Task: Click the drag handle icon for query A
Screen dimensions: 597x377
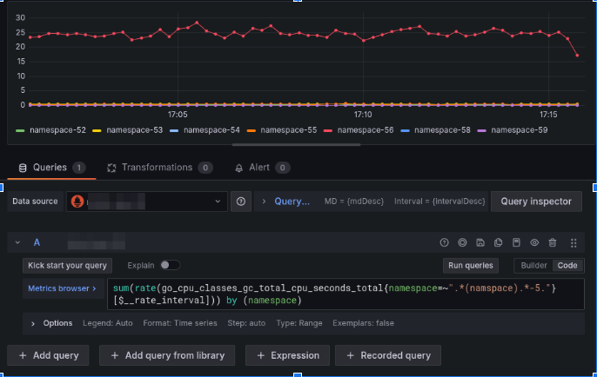Action: (x=573, y=243)
